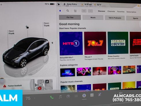Open the rightmost app icon in bottom bar
Image resolution: width=141 pixels, height=106 pixels.
(x=100, y=95)
